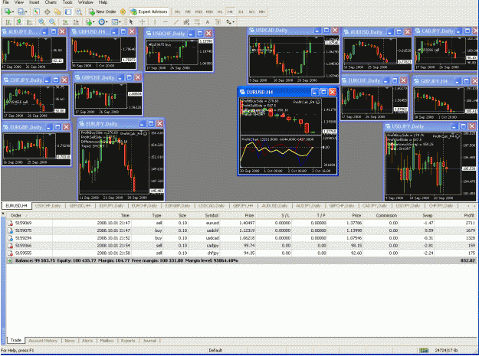The width and height of the screenshot is (479, 356).
Task: Switch to the Account History tab
Action: 43,341
